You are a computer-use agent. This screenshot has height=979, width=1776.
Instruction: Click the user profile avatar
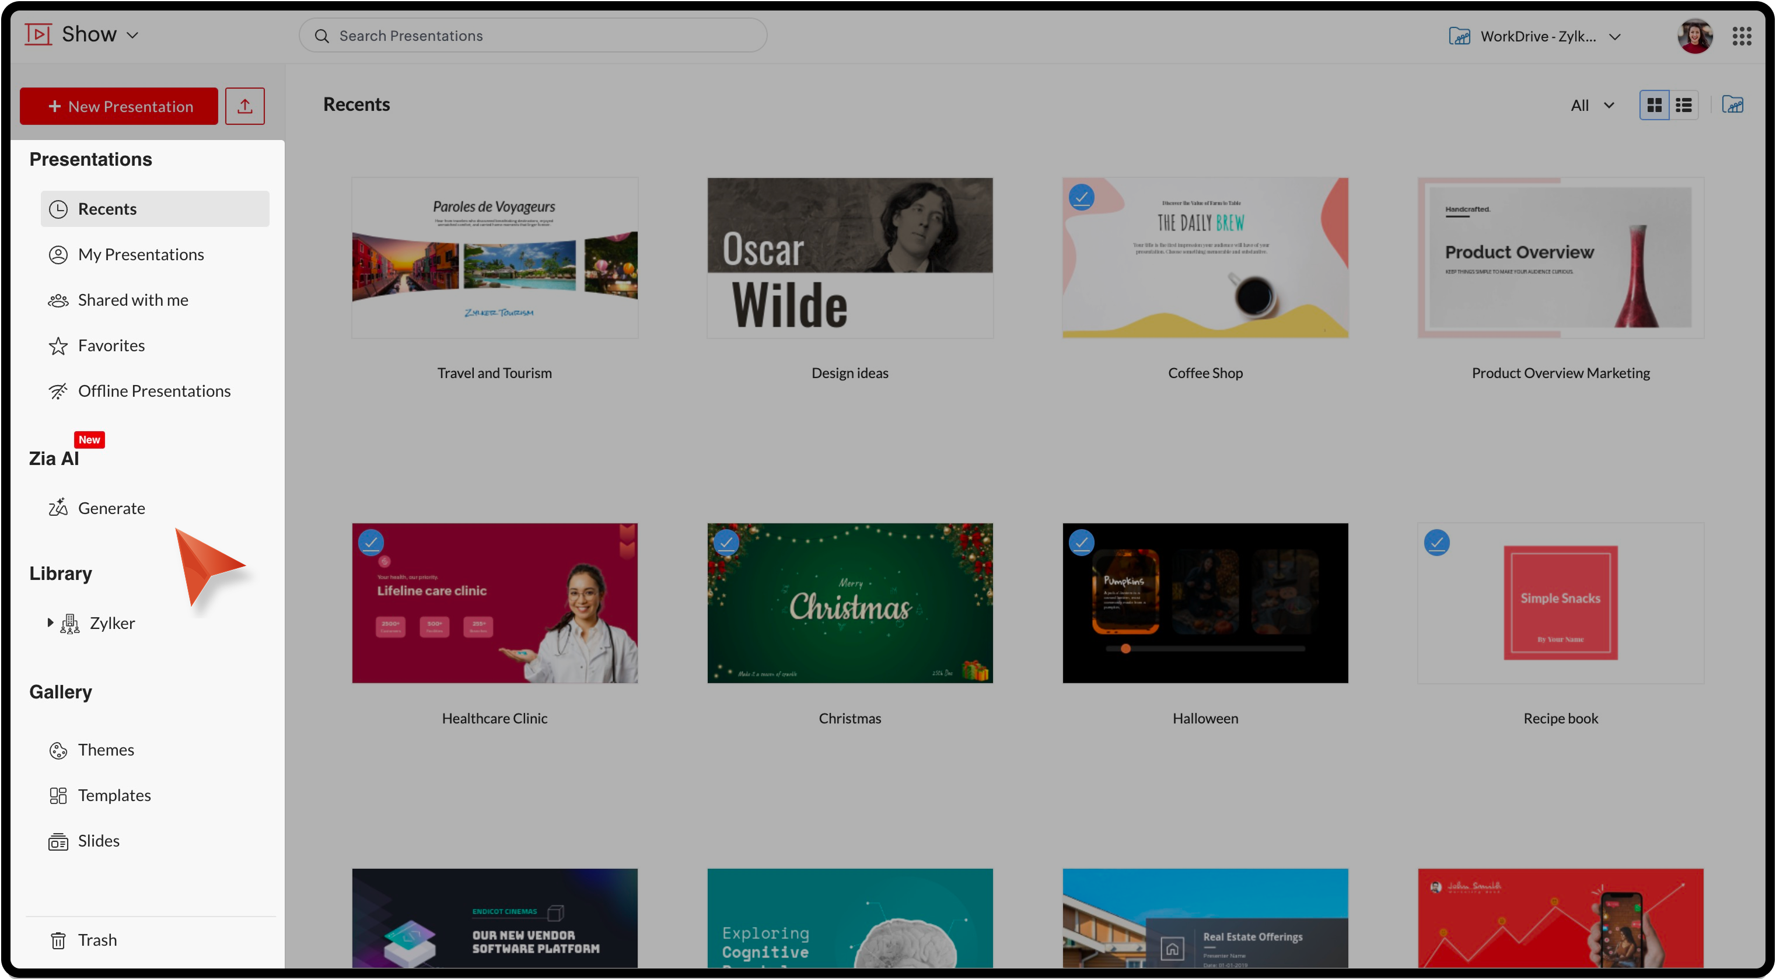point(1695,36)
